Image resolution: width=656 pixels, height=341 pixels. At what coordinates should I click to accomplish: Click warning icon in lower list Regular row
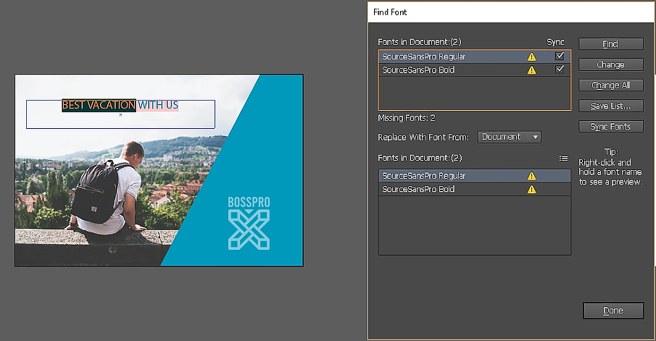tap(531, 176)
